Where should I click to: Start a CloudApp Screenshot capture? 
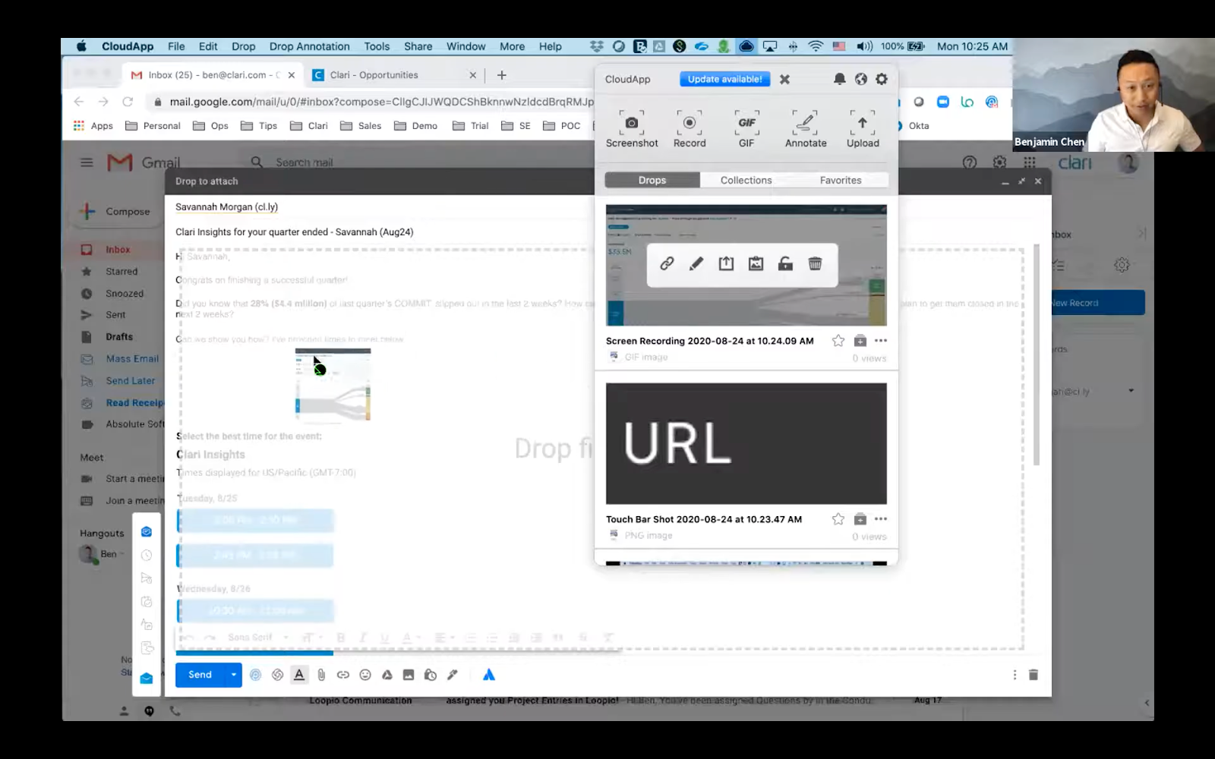click(632, 129)
